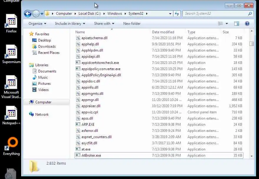Open Downloads in navigation pane
The height and width of the screenshot is (179, 259).
point(47,47)
